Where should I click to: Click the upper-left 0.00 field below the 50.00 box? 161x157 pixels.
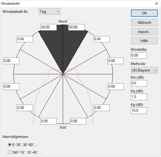point(25,39)
